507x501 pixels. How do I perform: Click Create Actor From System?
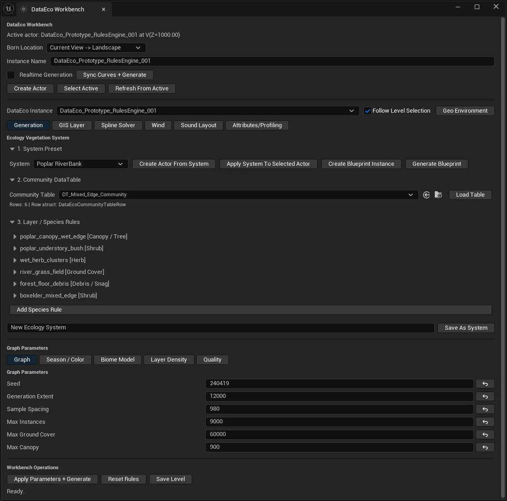pos(174,164)
